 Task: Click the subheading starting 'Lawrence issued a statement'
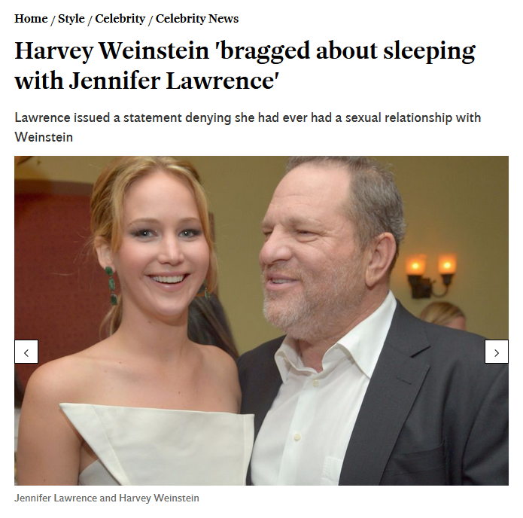tap(248, 127)
